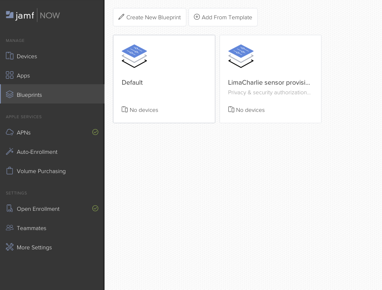The height and width of the screenshot is (290, 382).
Task: Click the green checkmark beside APNs
Action: coord(95,132)
